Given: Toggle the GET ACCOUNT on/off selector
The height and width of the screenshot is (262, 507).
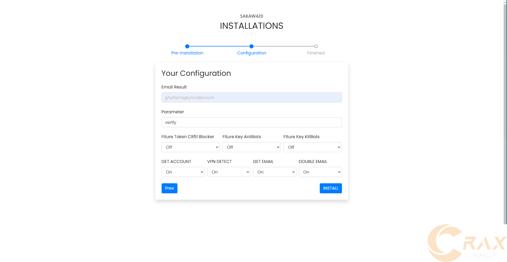Looking at the screenshot, I should click(x=183, y=172).
